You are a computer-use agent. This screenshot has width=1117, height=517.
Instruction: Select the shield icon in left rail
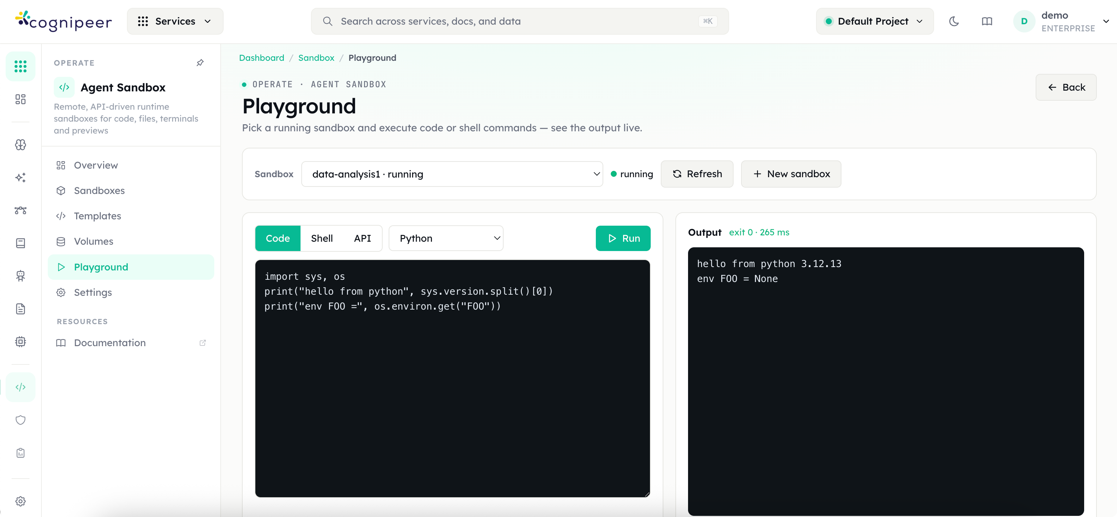click(x=21, y=420)
